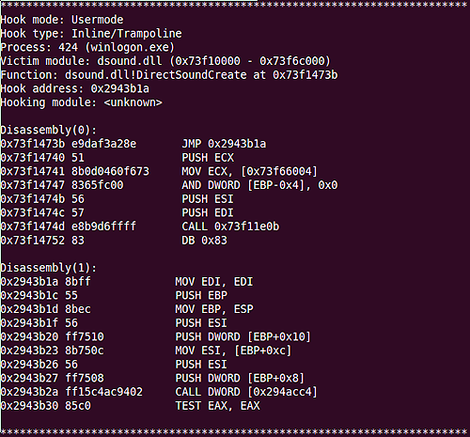Viewport: 470px width, 437px height.
Task: Click the 'MOV EBP, ESP' instruction
Action: (x=214, y=309)
